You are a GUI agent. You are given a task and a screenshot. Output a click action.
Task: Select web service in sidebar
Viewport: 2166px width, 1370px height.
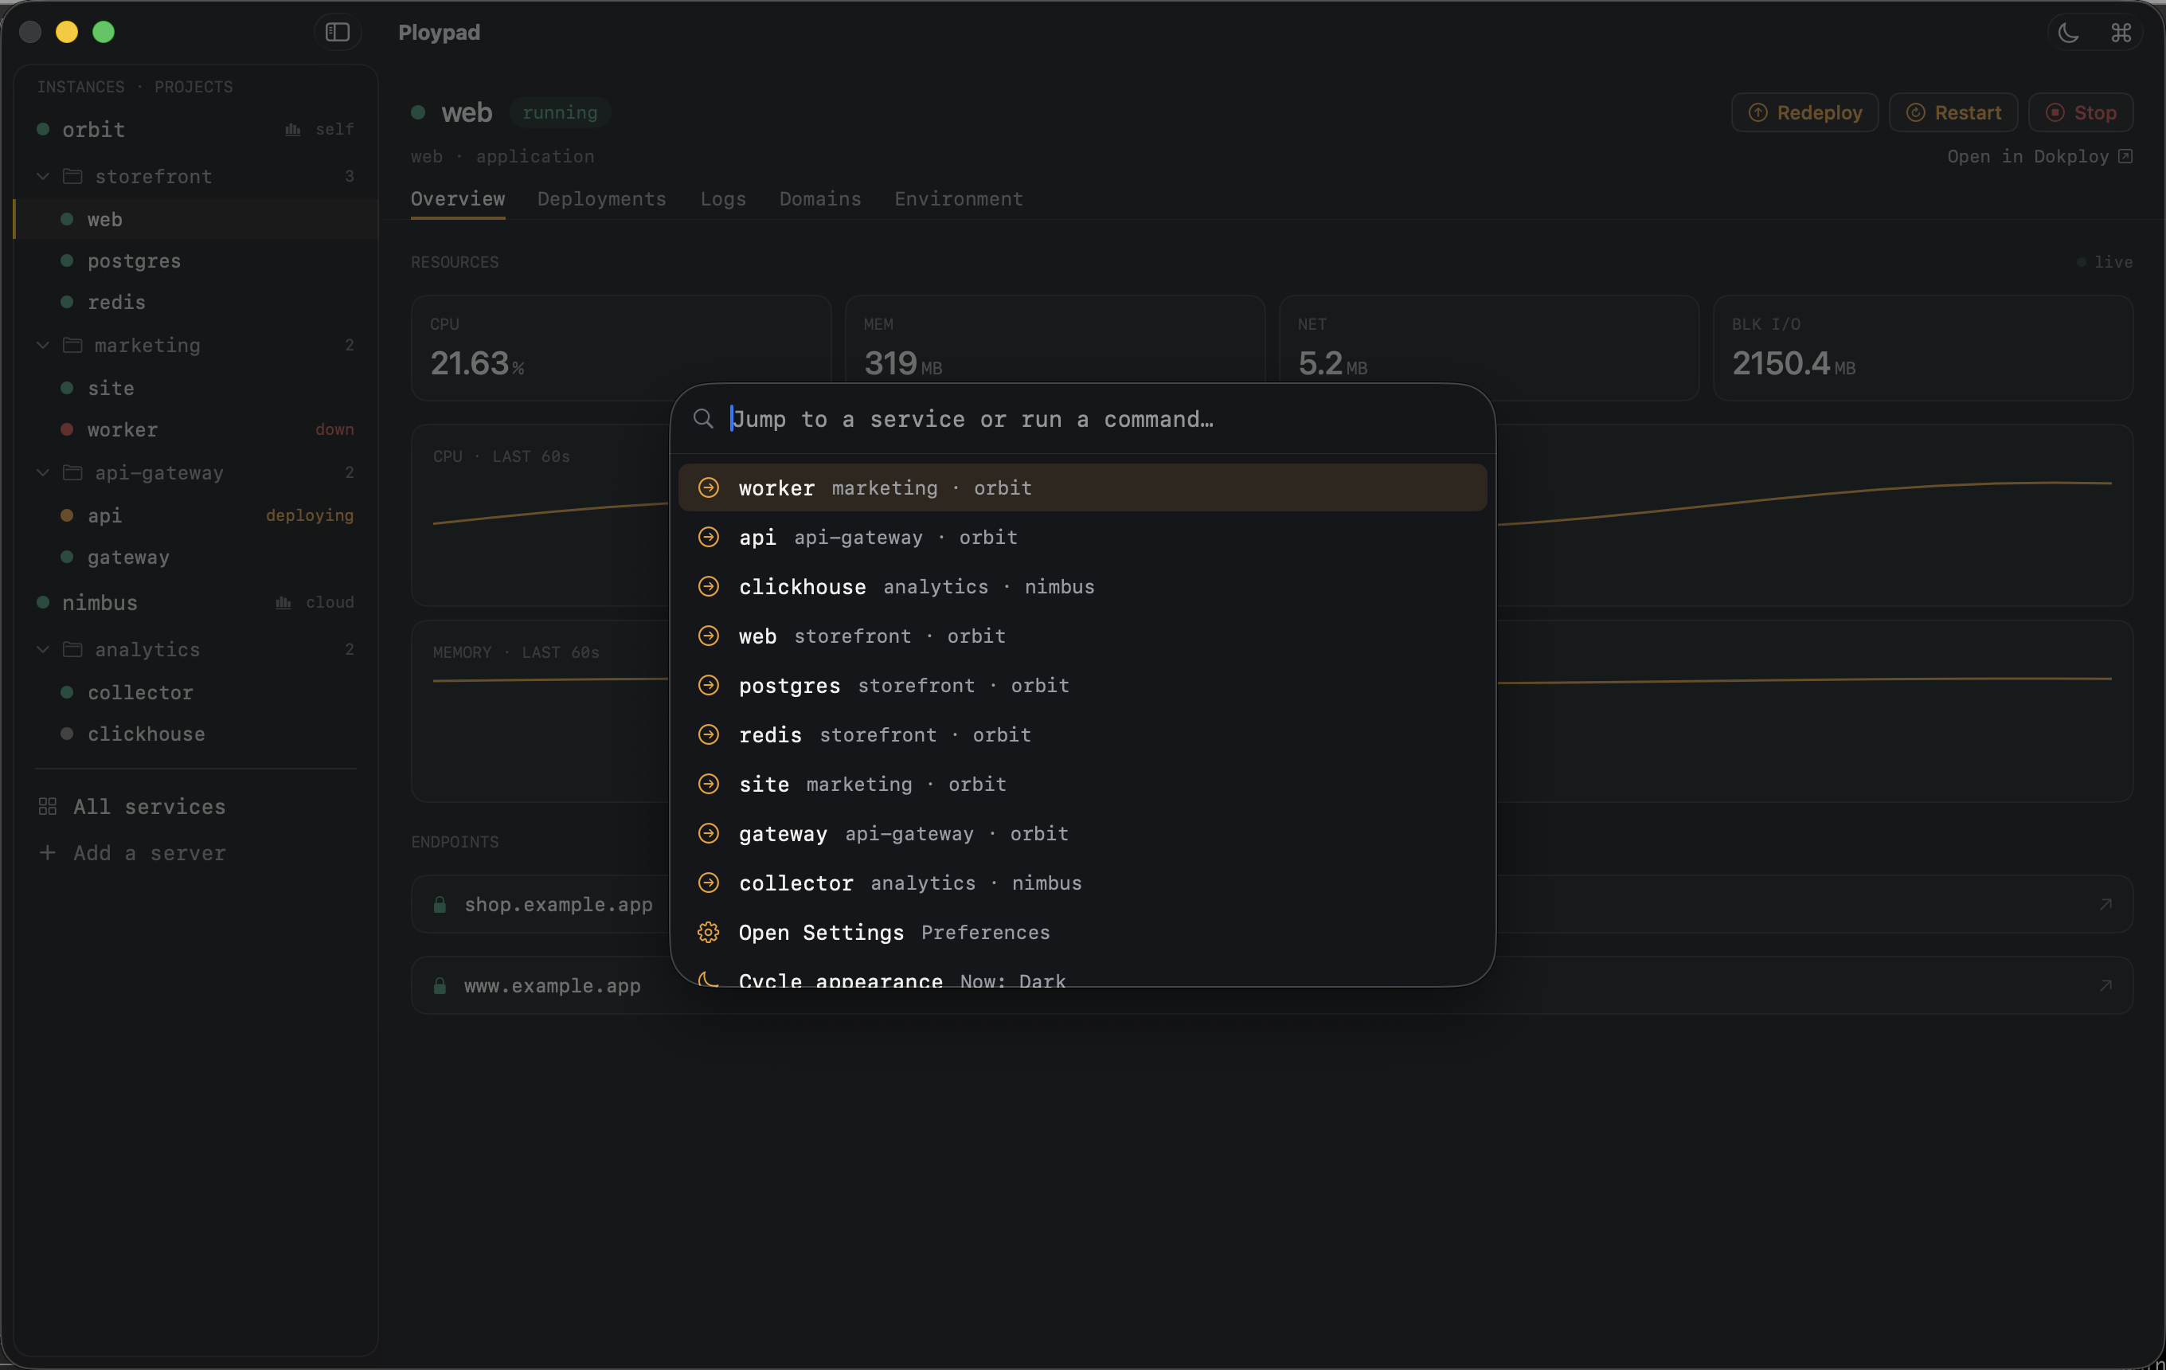pos(195,220)
